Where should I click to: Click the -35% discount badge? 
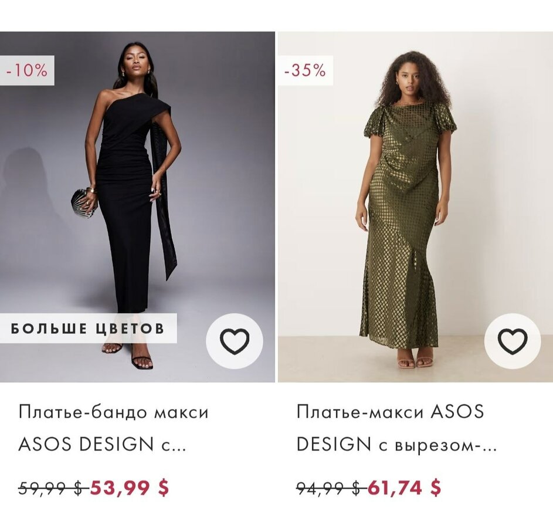pos(305,70)
